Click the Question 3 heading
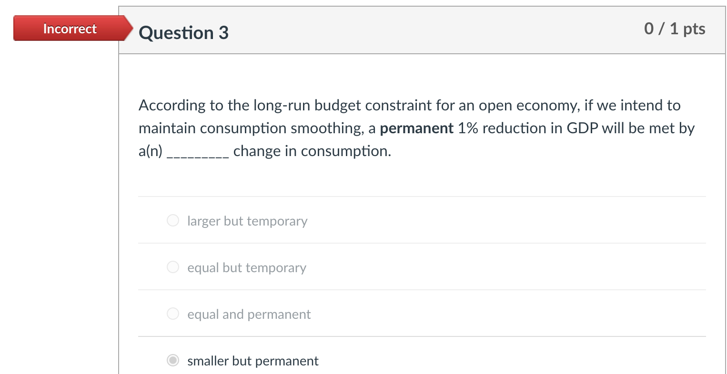The width and height of the screenshot is (727, 374). 183,32
